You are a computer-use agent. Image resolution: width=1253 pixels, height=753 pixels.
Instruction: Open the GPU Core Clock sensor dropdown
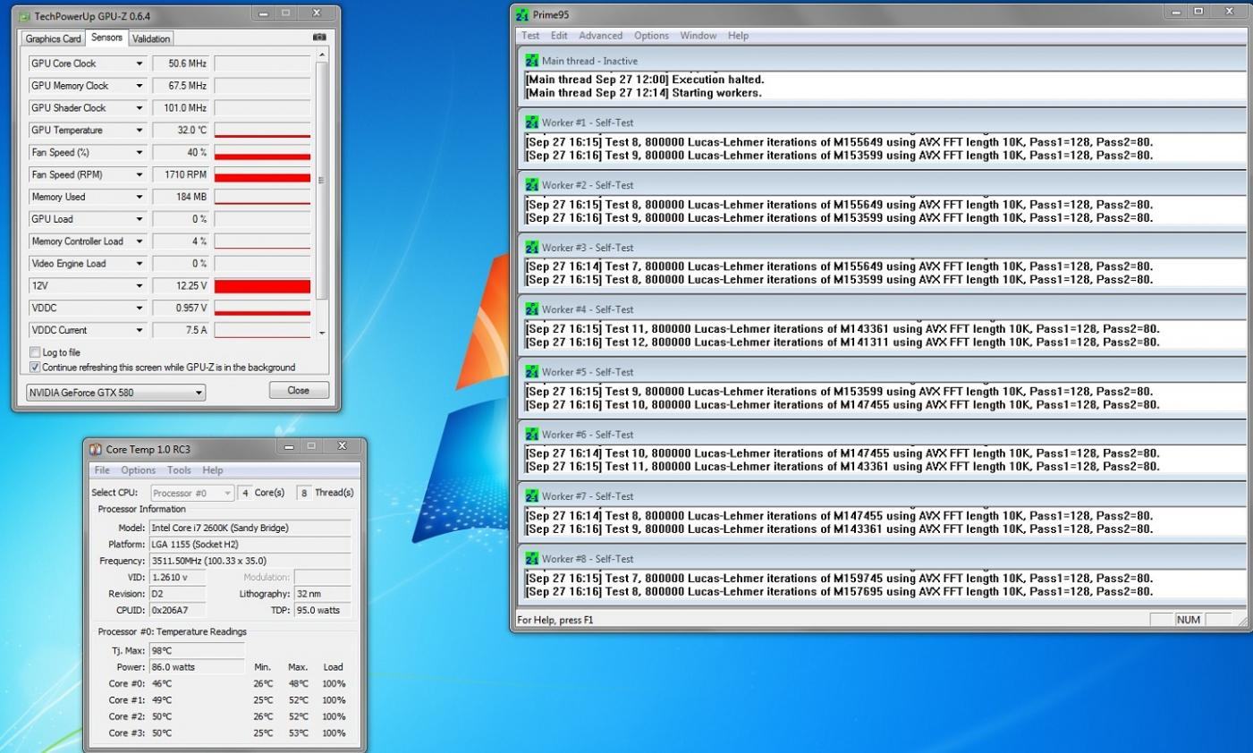pyautogui.click(x=140, y=63)
